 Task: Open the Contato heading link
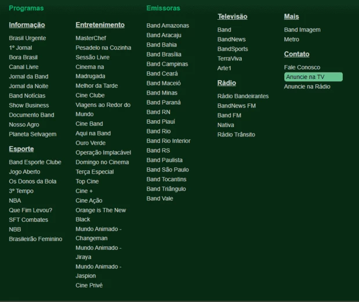click(x=297, y=54)
